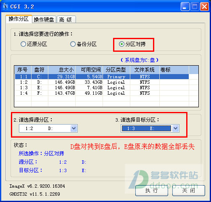Click the 关闭 button

pyautogui.click(x=189, y=191)
